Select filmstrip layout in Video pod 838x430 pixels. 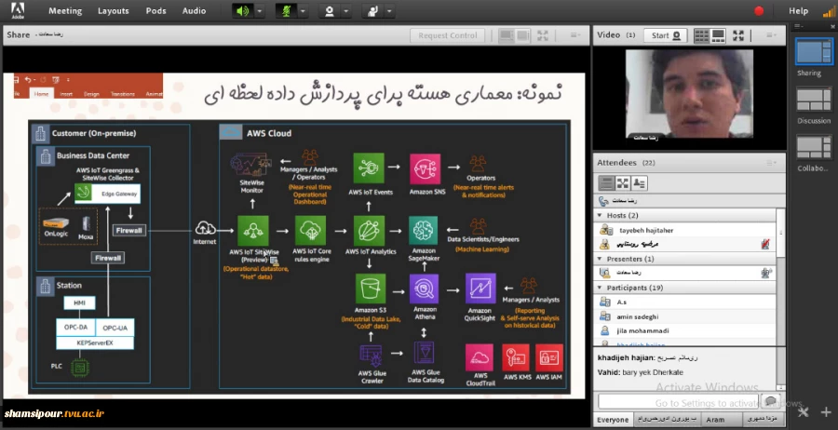coord(718,35)
